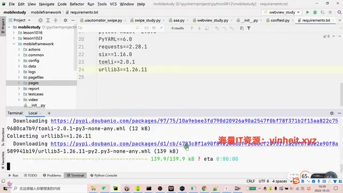
Task: Click the stop button in run toolbar
Action: click(x=330, y=12)
